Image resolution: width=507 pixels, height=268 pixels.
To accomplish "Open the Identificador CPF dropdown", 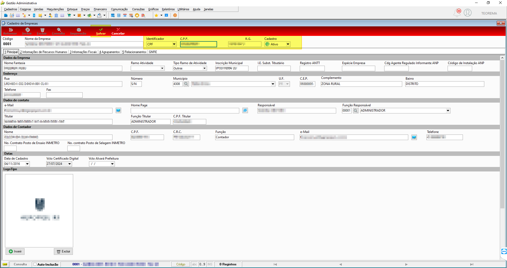I will (x=174, y=44).
